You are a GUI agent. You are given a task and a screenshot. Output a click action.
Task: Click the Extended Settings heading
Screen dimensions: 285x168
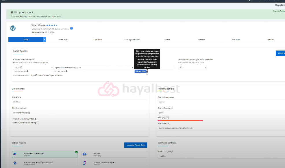tap(167, 143)
